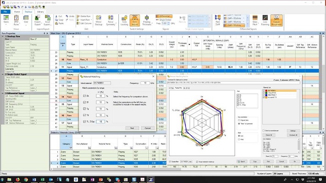Click the Mirror Stackup icon

[99, 20]
